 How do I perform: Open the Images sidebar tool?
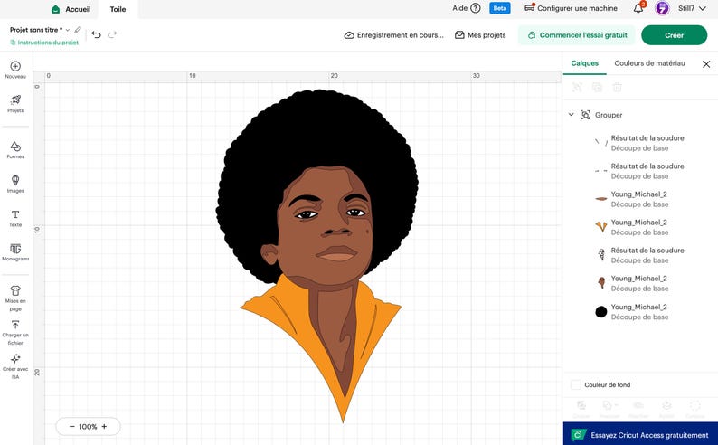(15, 184)
